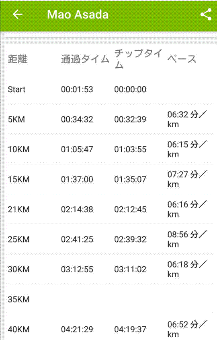Tap the 04:21:29 passing time
The image size is (217, 340).
[x=77, y=330]
